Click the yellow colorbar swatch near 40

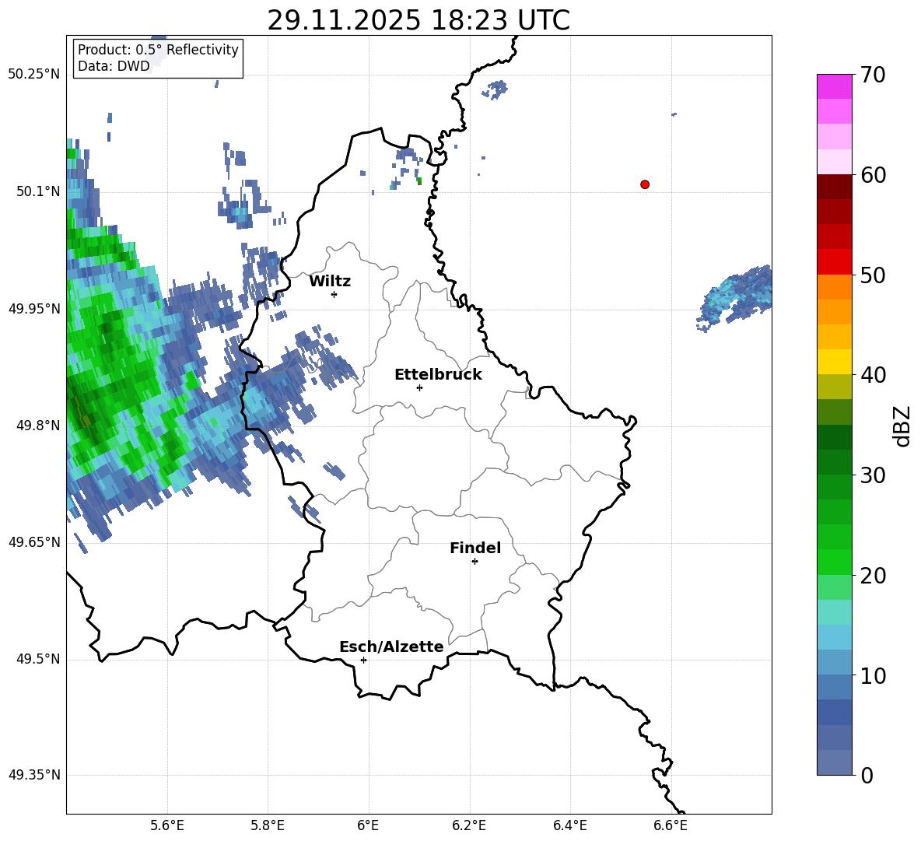pyautogui.click(x=835, y=362)
